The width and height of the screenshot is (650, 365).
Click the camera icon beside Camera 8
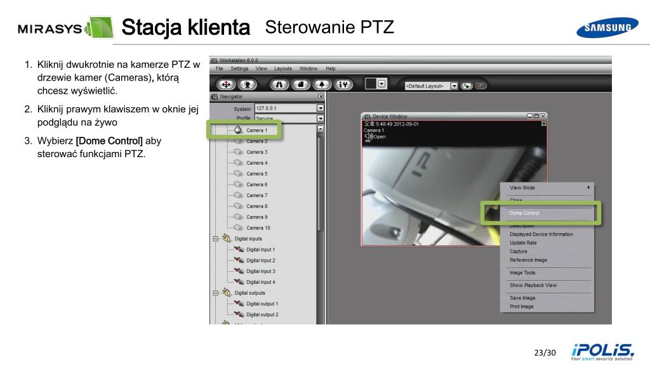coord(238,206)
